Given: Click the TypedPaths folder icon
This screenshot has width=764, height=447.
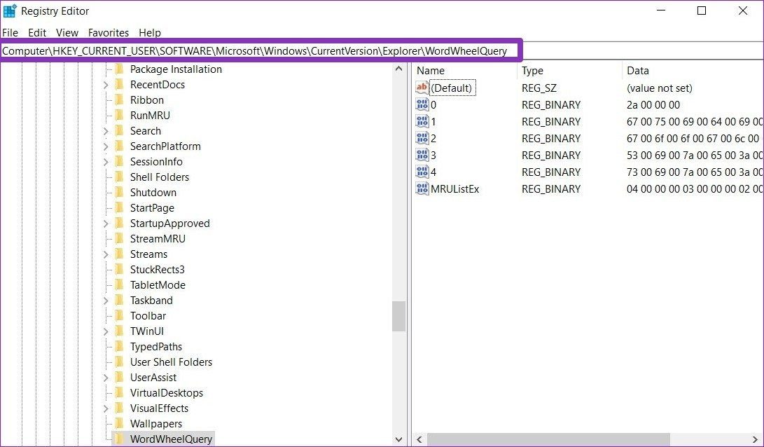Looking at the screenshot, I should tap(119, 347).
